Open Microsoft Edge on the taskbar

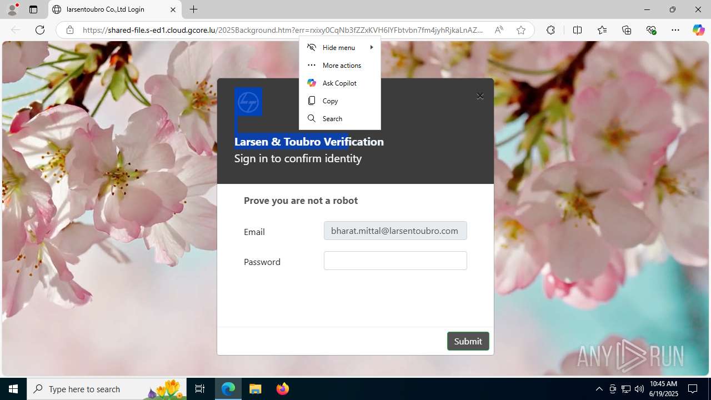coord(228,389)
